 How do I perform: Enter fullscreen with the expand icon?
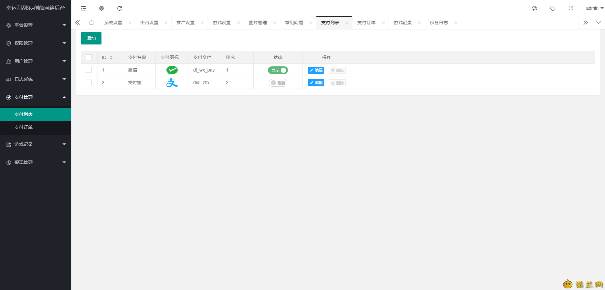[x=571, y=8]
